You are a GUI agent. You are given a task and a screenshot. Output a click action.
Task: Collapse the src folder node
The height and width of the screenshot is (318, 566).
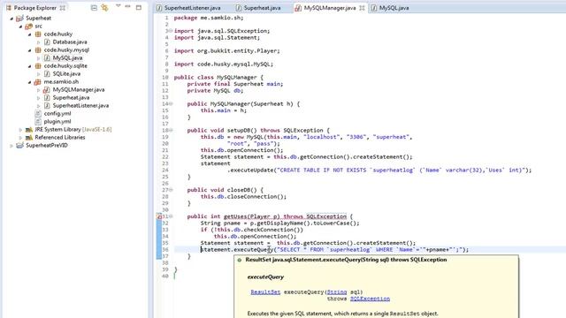click(x=20, y=26)
